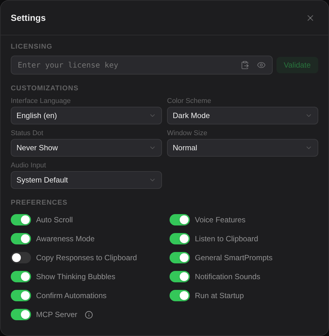Disable Listen to Clipboard
Viewport: 329px width, 336px height.
tap(180, 239)
